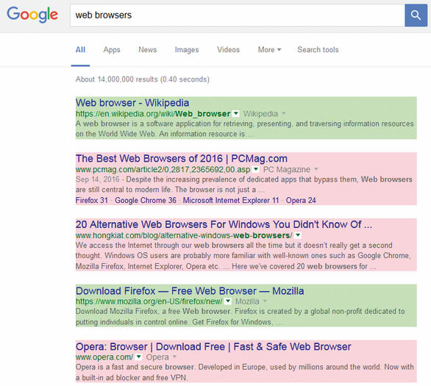Open the dropdown arrow after the Wikipedia URL
The width and height of the screenshot is (431, 386).
pyautogui.click(x=235, y=113)
